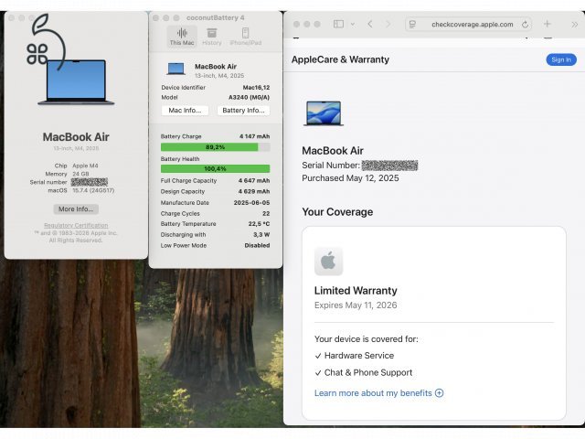This screenshot has width=585, height=439.
Task: Click AppleCare & Warranty heading
Action: point(340,59)
